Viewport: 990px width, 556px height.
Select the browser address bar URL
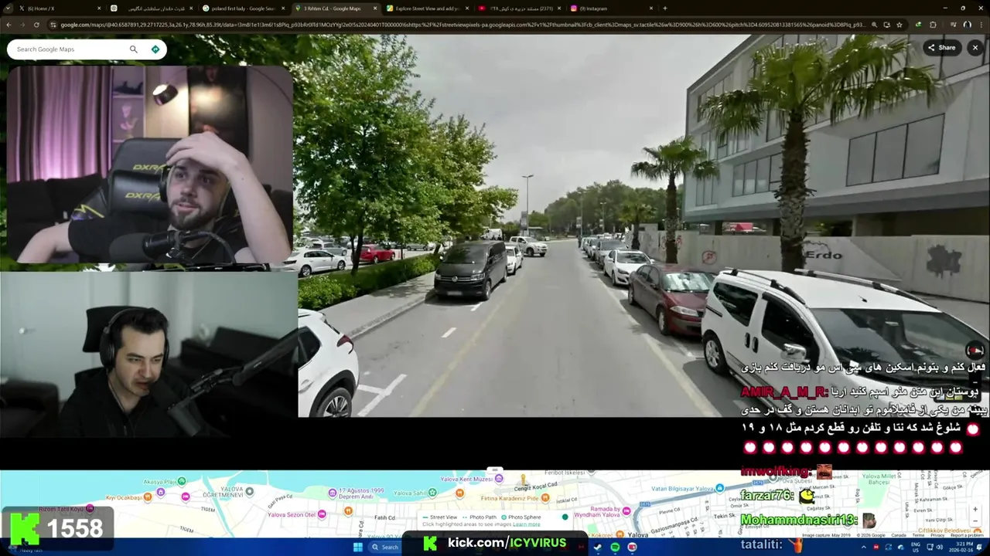point(463,25)
